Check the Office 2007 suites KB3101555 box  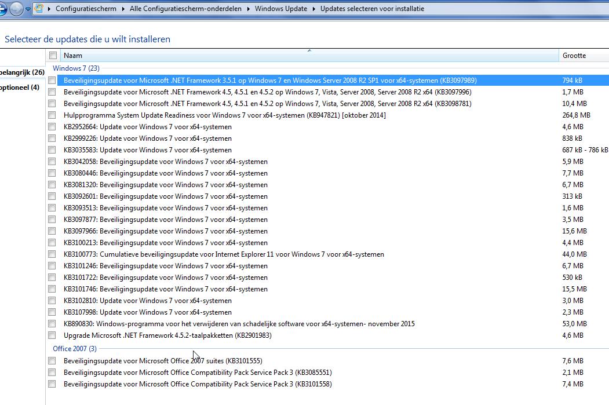[x=52, y=361]
